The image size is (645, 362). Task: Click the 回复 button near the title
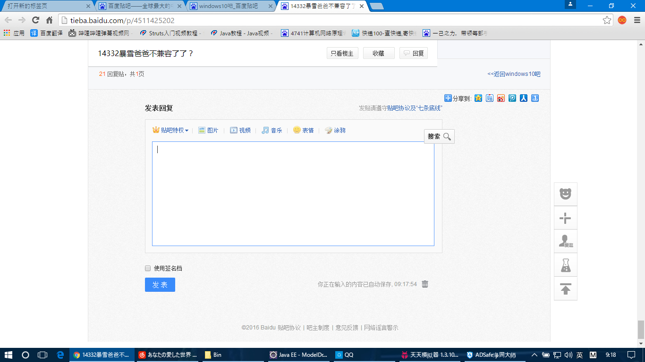[414, 53]
